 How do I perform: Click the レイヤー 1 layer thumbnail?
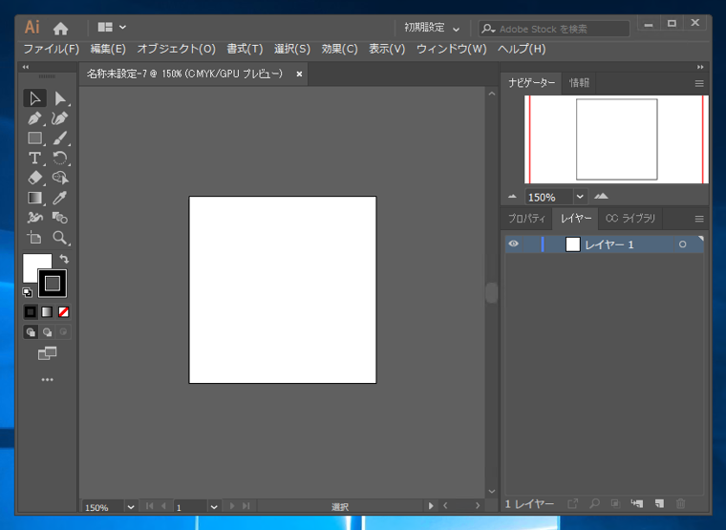click(573, 244)
